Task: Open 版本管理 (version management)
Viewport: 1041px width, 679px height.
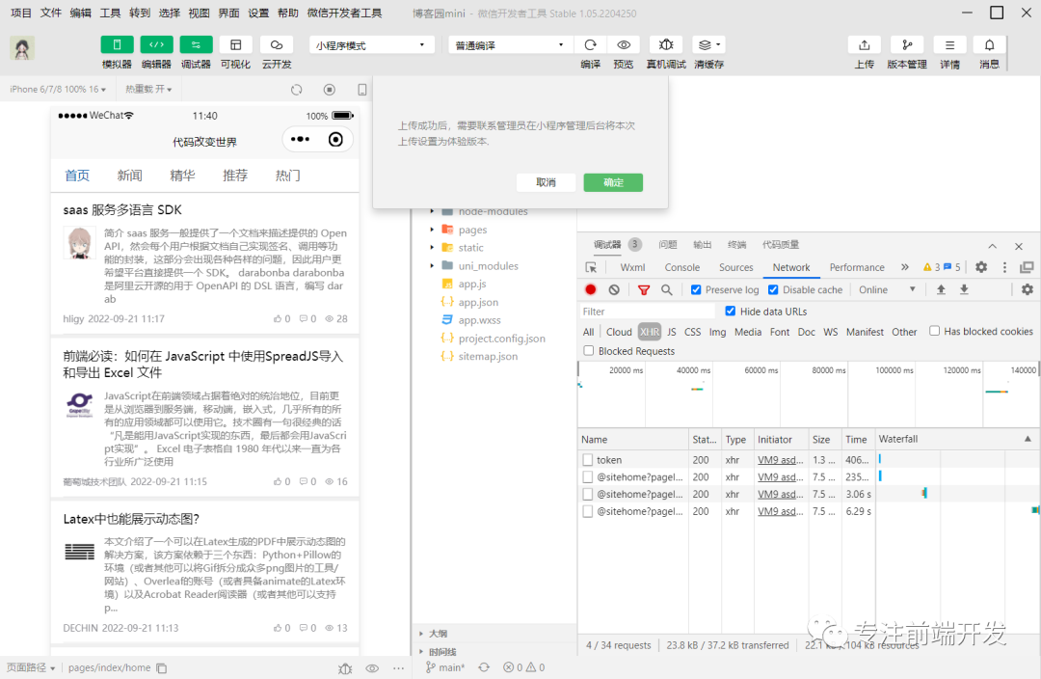Action: pos(907,44)
